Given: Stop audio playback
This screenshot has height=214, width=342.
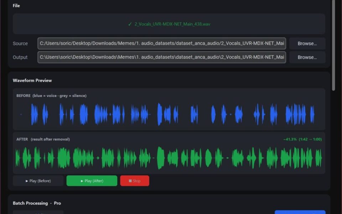Looking at the screenshot, I should coord(135,181).
